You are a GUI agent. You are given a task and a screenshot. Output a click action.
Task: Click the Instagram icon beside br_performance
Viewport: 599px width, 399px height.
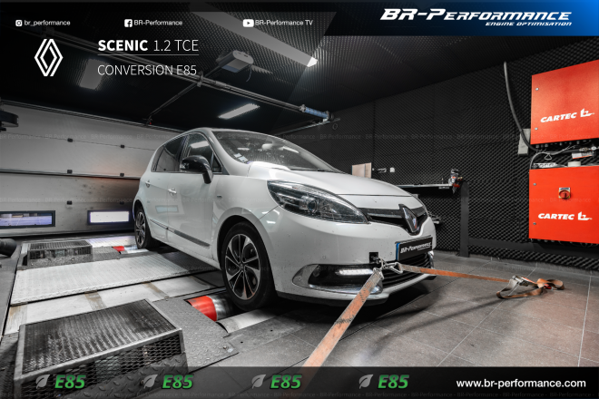[x=19, y=23]
